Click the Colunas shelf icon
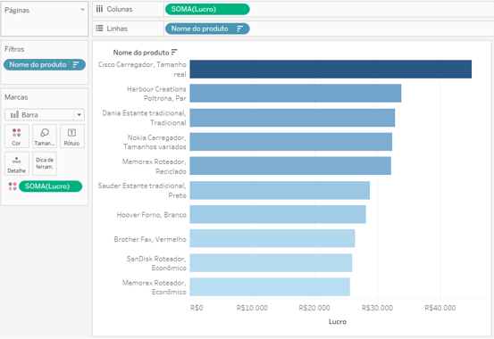Viewport: 494px width, 339px height. (x=99, y=9)
